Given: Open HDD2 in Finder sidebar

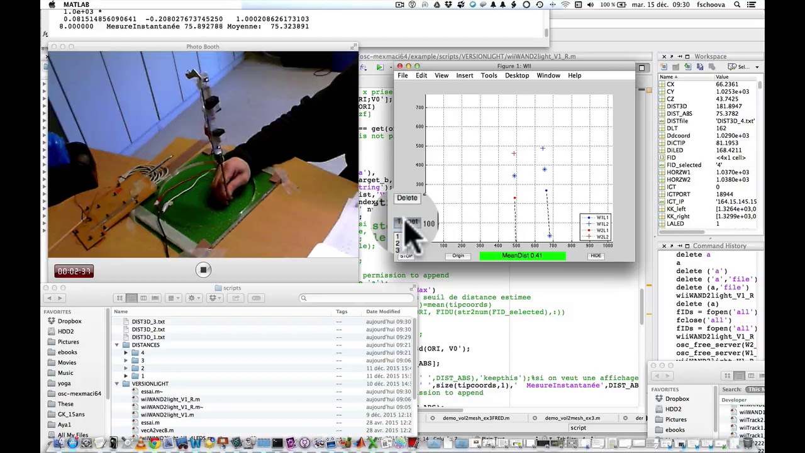Looking at the screenshot, I should point(65,332).
